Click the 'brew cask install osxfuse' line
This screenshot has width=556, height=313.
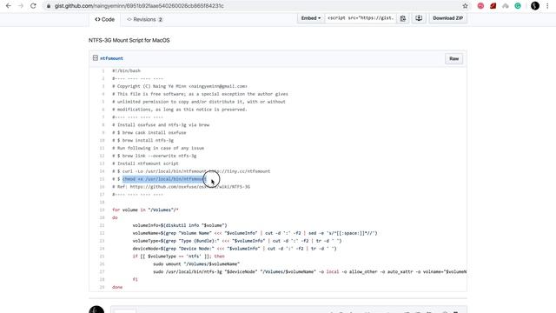[149, 132]
